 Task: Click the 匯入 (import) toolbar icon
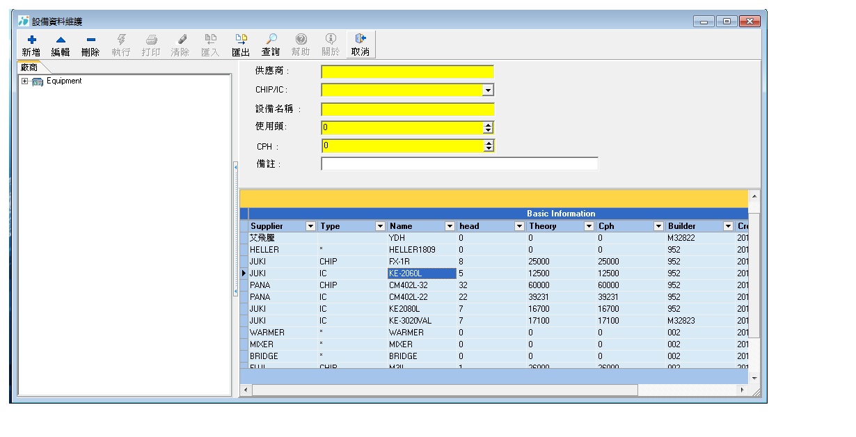pyautogui.click(x=210, y=40)
